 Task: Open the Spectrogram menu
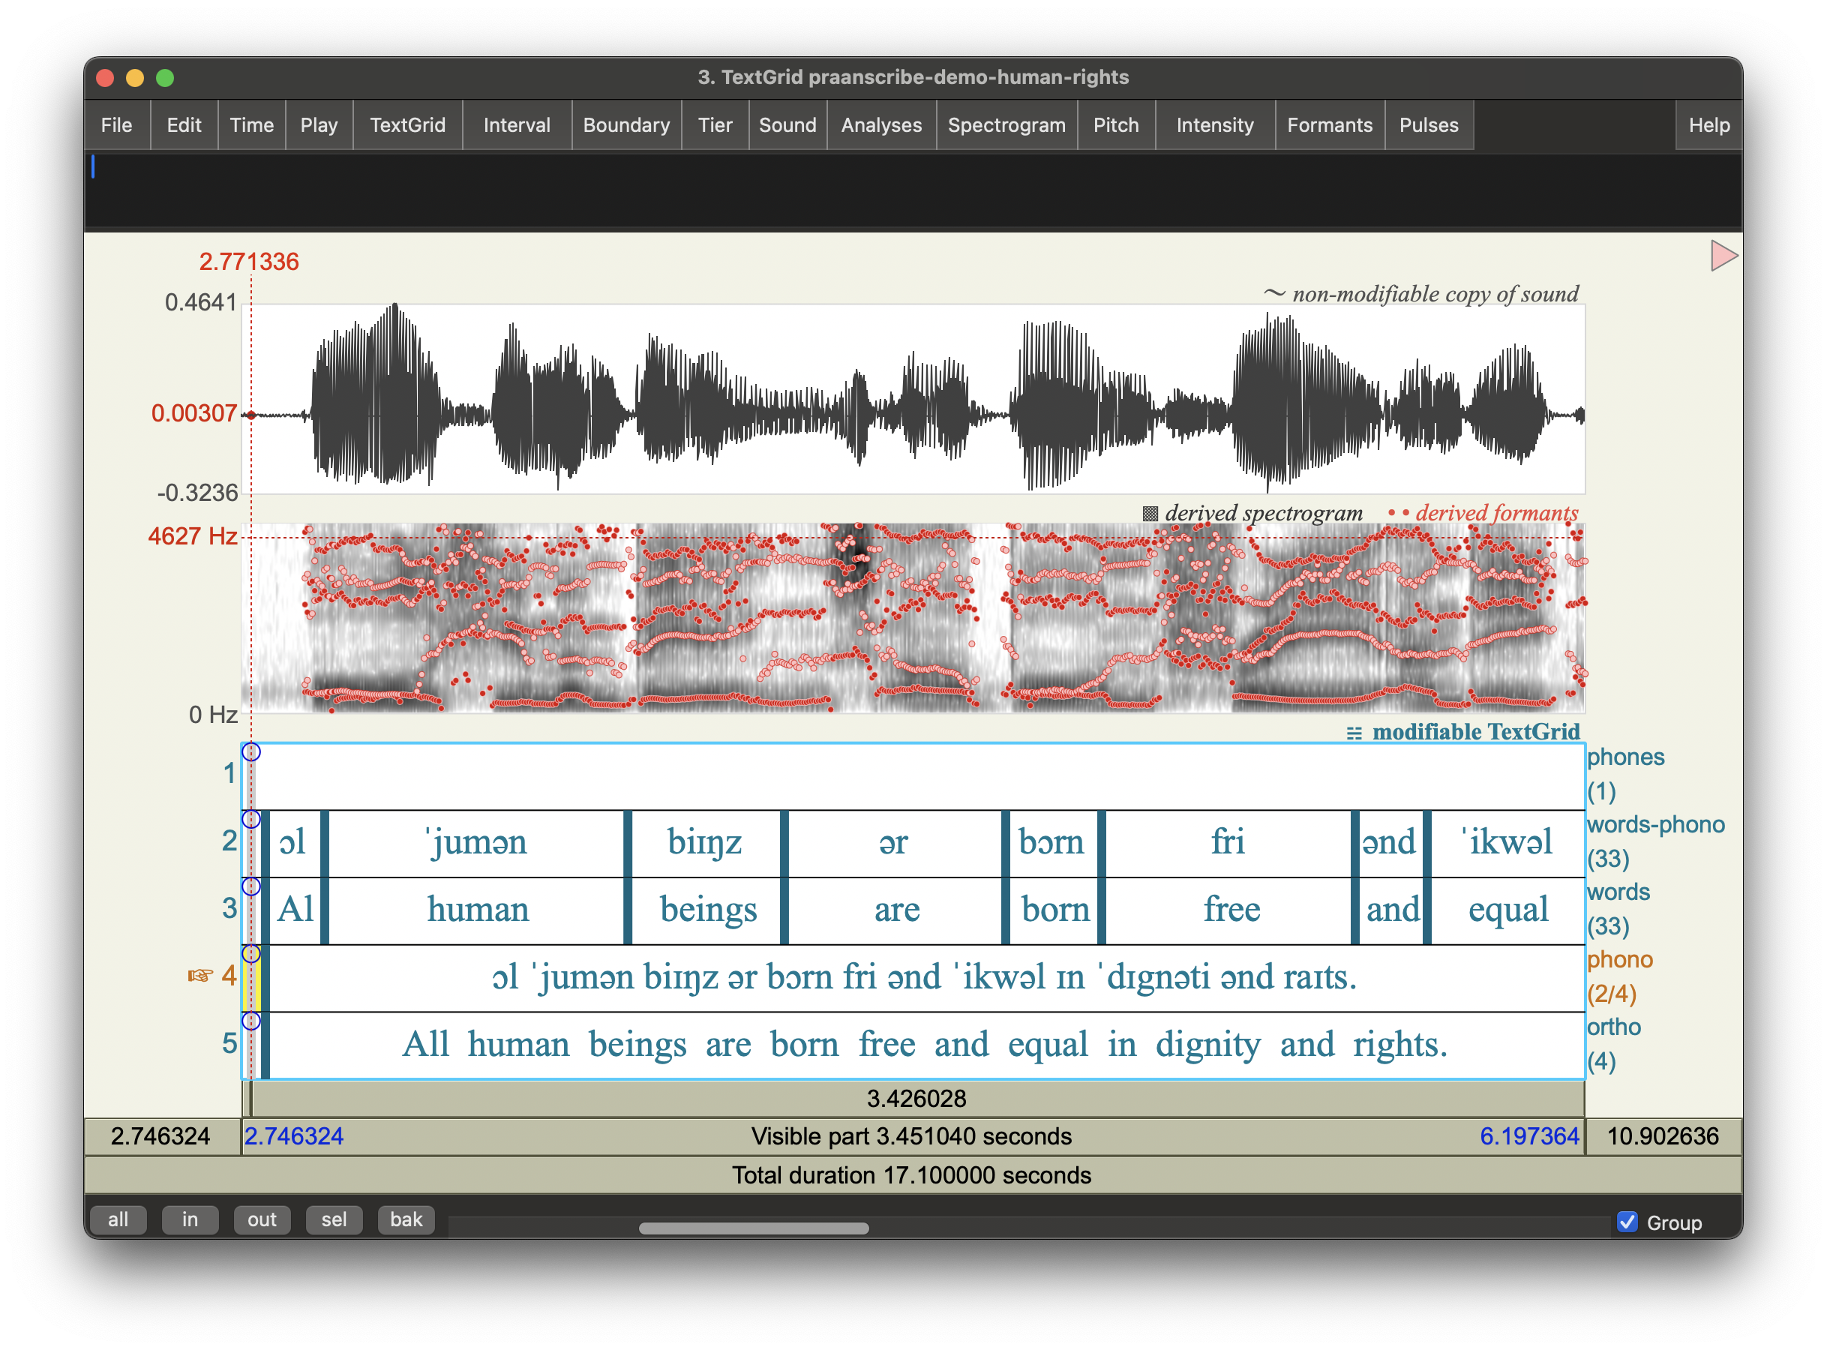1006,125
